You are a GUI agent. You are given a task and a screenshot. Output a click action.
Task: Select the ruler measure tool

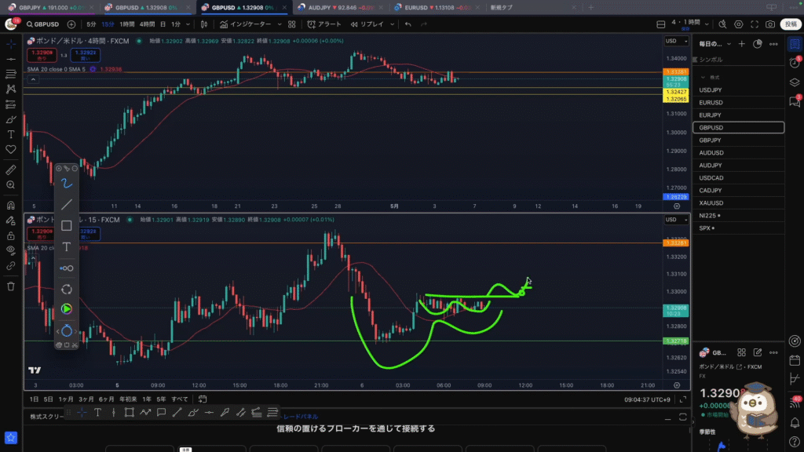pyautogui.click(x=11, y=169)
